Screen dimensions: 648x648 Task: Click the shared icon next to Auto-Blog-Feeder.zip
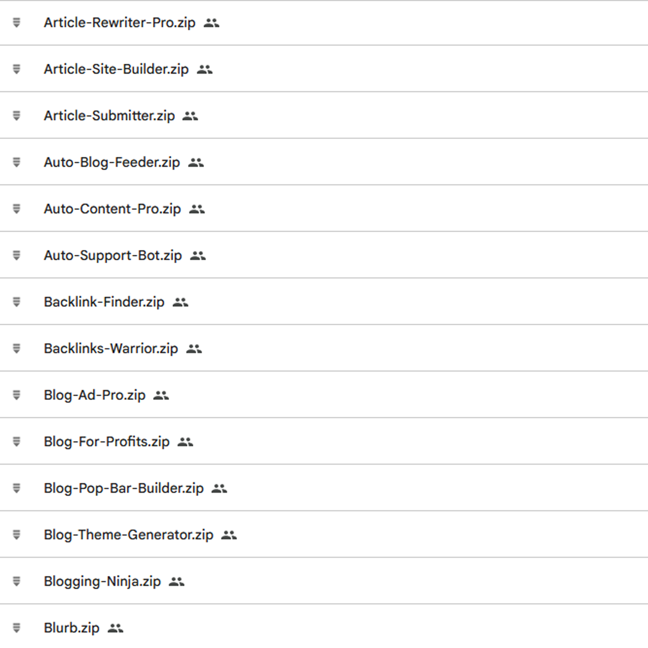coord(196,162)
